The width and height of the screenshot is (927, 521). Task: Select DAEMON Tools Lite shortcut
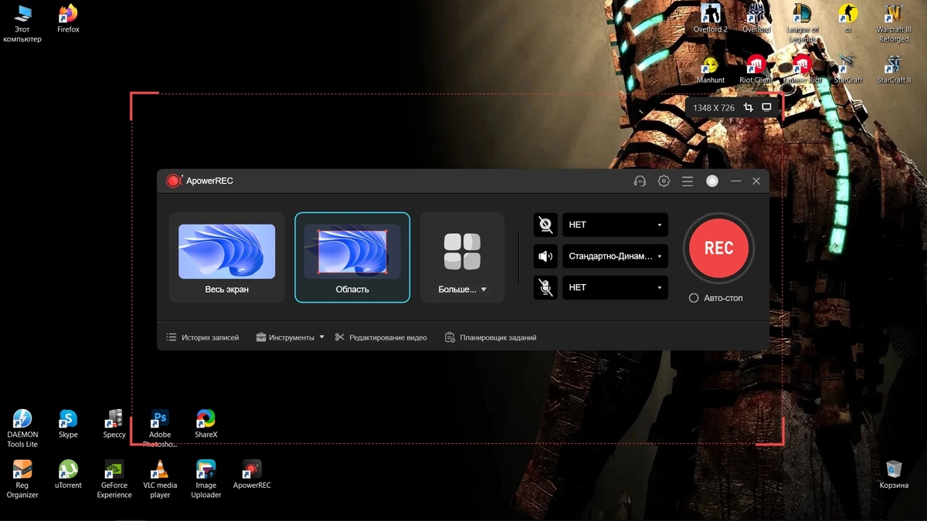pos(22,429)
